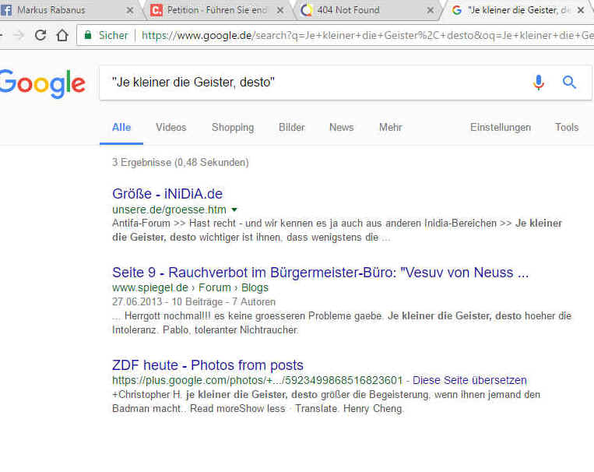The height and width of the screenshot is (472, 594).
Task: Click the plus.google.com/photos URL text
Action: pyautogui.click(x=257, y=380)
